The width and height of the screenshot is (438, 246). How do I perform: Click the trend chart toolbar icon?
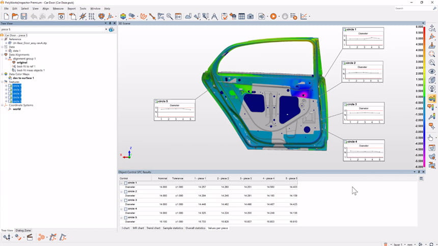[304, 16]
